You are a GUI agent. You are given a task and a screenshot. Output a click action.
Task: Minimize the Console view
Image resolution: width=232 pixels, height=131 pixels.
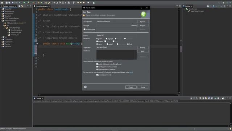coord(227,98)
